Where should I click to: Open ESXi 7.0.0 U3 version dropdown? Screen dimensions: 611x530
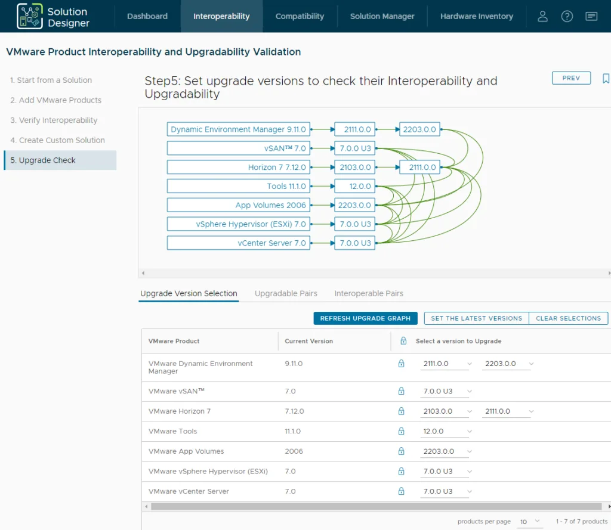tap(446, 472)
